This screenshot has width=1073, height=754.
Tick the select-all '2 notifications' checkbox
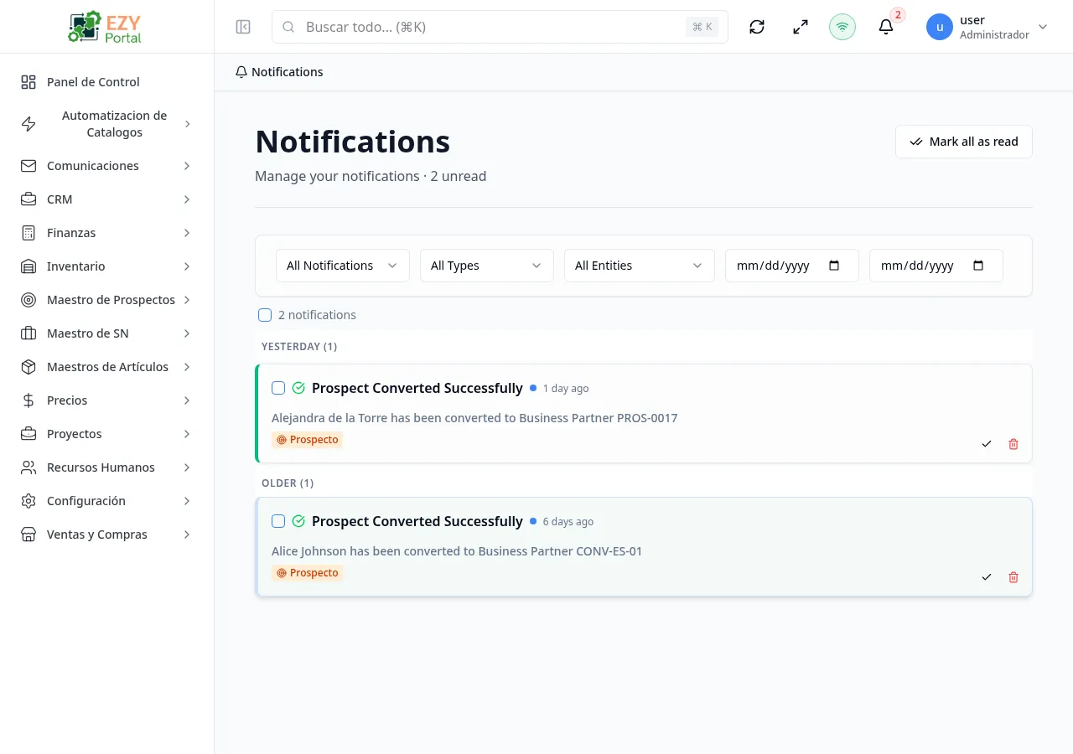[x=265, y=315]
